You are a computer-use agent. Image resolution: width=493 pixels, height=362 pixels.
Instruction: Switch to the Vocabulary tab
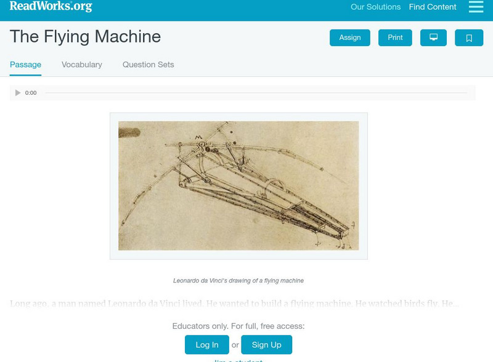(x=82, y=65)
